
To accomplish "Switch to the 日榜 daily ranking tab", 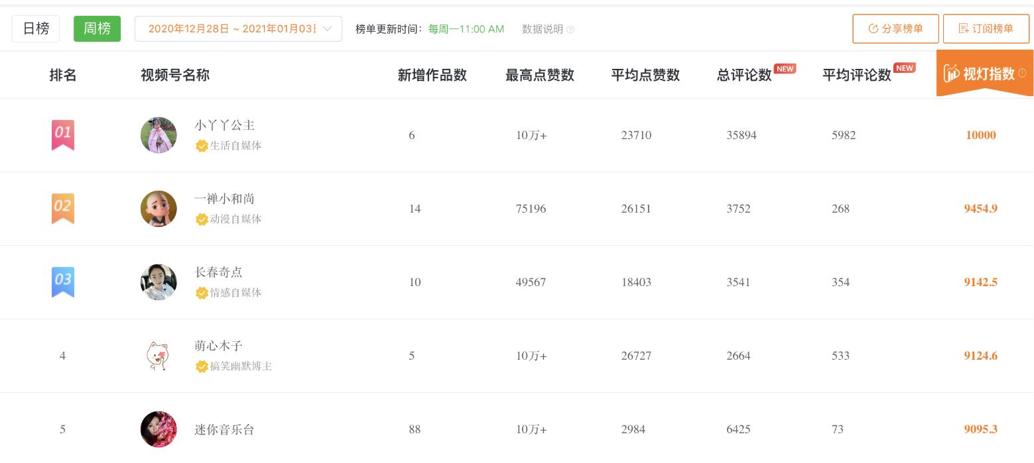I will point(36,29).
